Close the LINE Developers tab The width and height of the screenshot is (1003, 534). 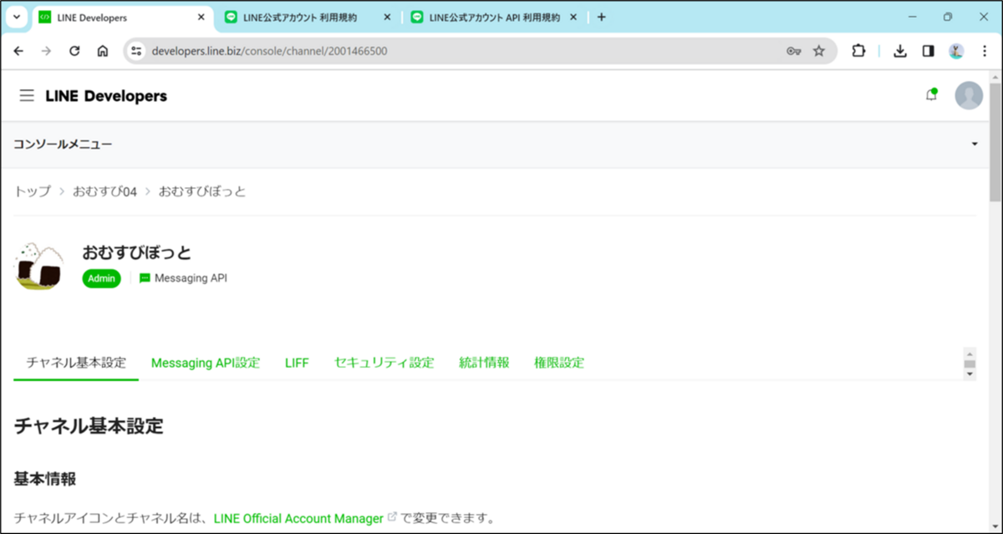[199, 17]
